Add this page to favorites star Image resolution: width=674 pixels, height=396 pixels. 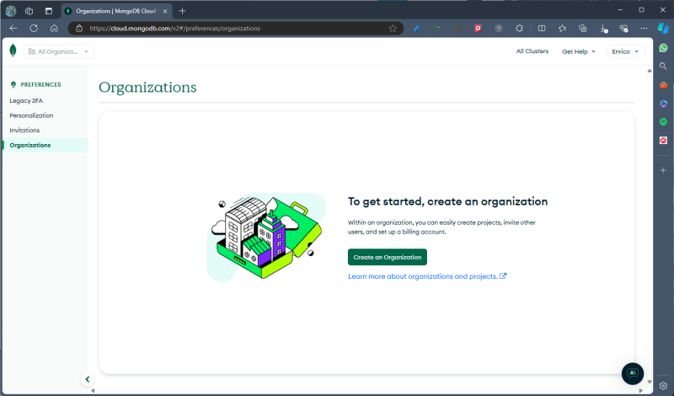393,29
